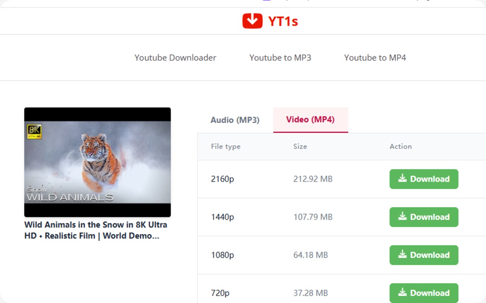The height and width of the screenshot is (303, 486).
Task: Click the Action column header
Action: 401,147
